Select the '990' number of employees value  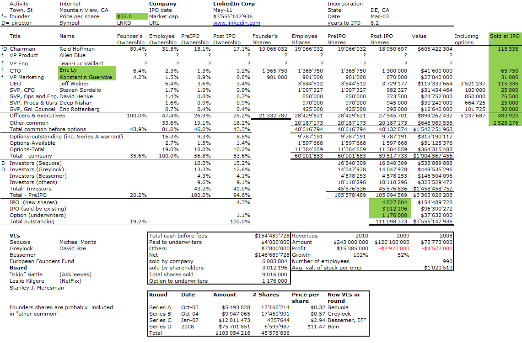click(x=447, y=261)
